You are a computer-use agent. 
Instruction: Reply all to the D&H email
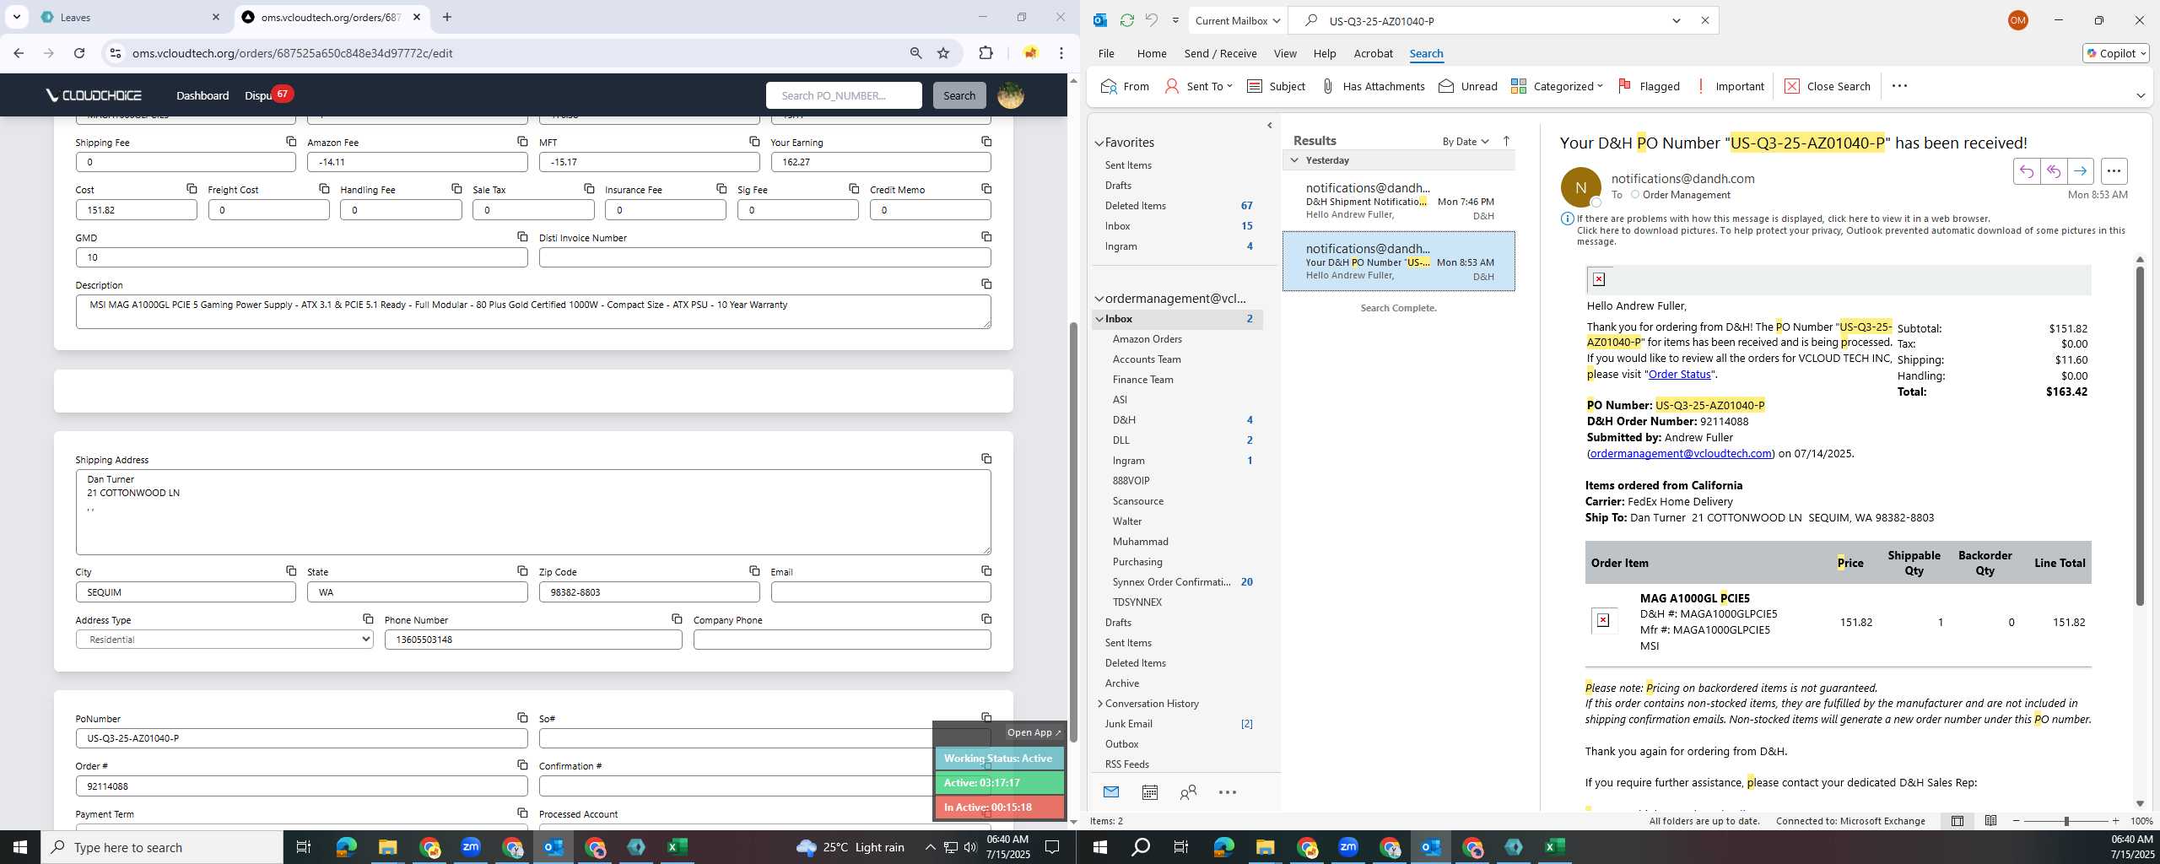(x=2053, y=171)
